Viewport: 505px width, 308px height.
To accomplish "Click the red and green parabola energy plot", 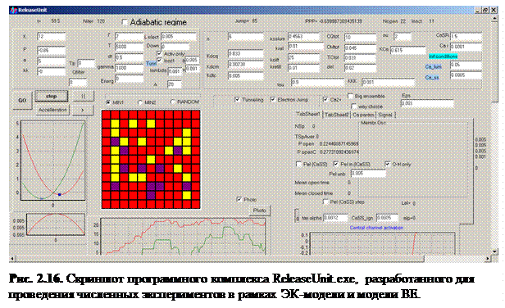I will (x=53, y=161).
